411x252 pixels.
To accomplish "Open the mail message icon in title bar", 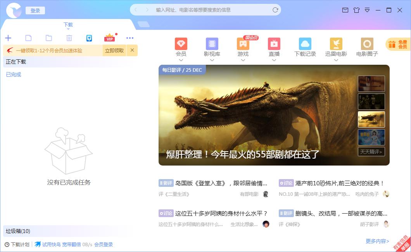I will (x=345, y=10).
